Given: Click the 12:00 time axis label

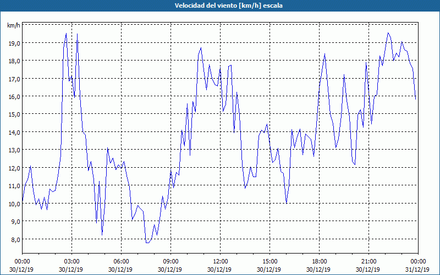Looking at the screenshot, I should click(221, 262).
